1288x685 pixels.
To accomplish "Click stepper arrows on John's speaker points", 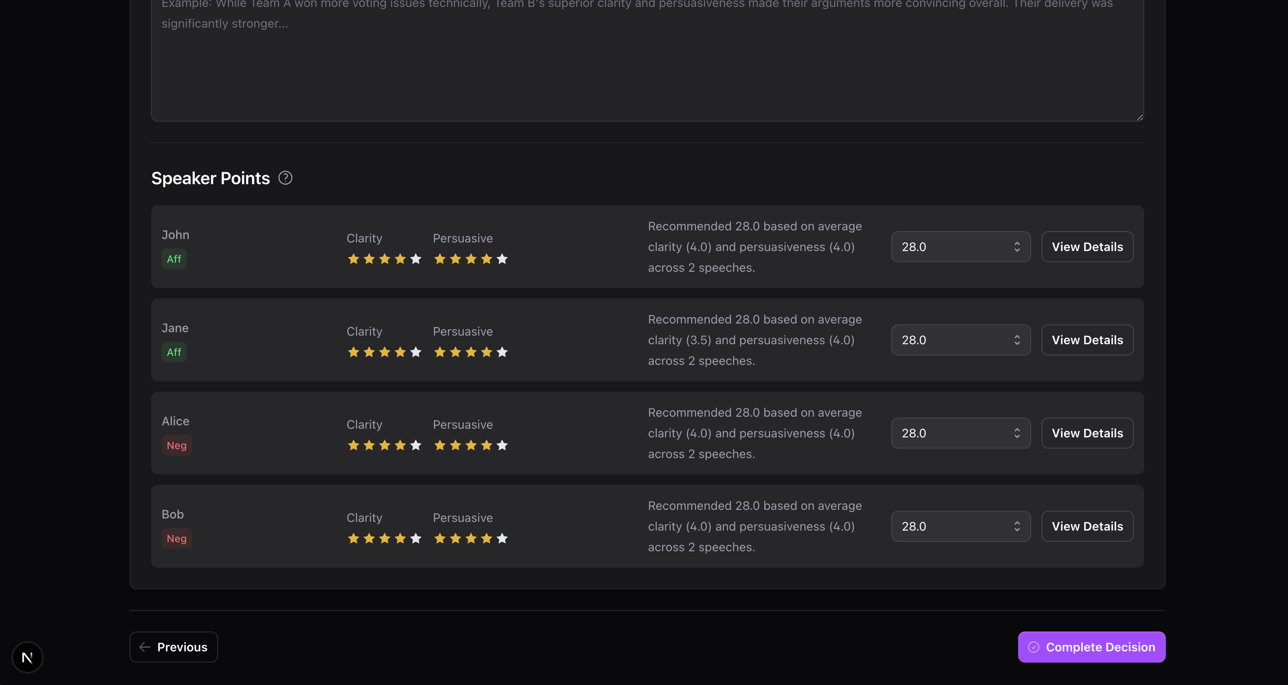I will (x=1016, y=247).
